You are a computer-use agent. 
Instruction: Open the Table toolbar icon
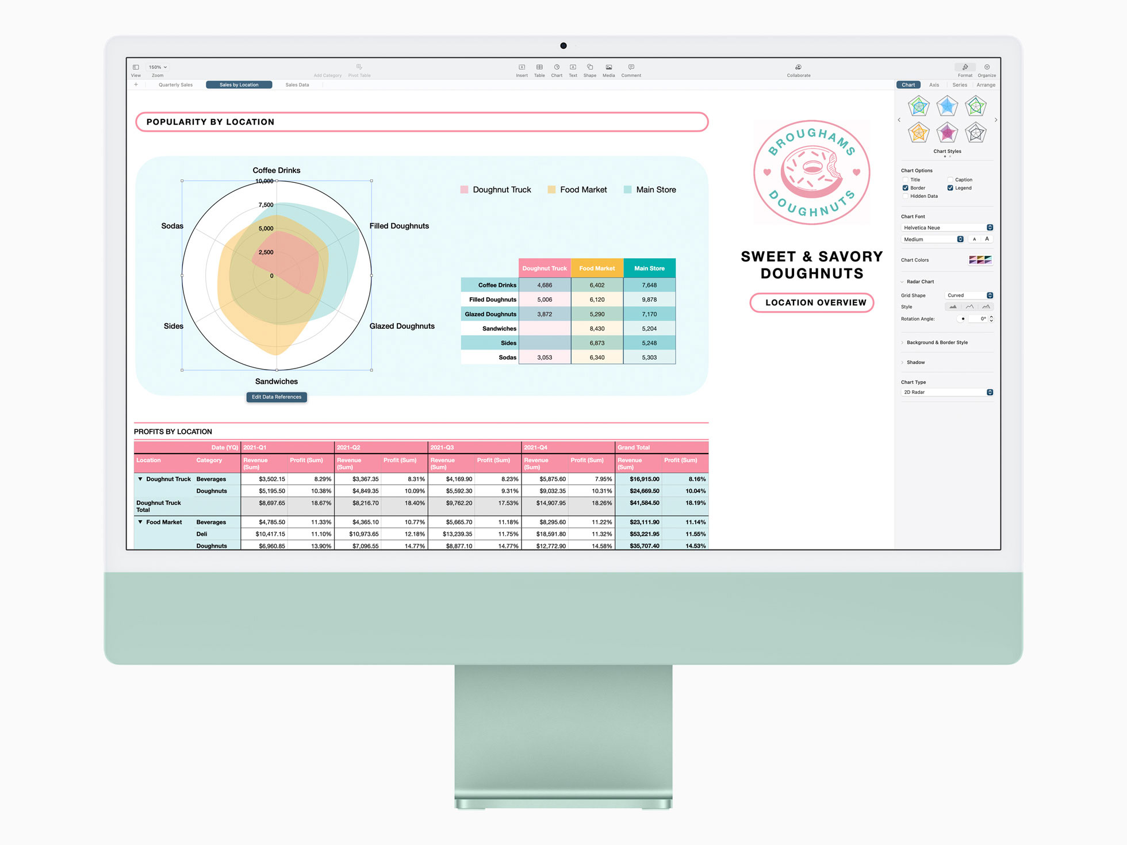(x=539, y=68)
